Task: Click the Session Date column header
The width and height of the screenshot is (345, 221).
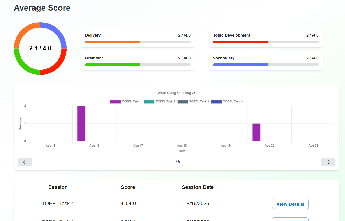Action: click(x=198, y=187)
